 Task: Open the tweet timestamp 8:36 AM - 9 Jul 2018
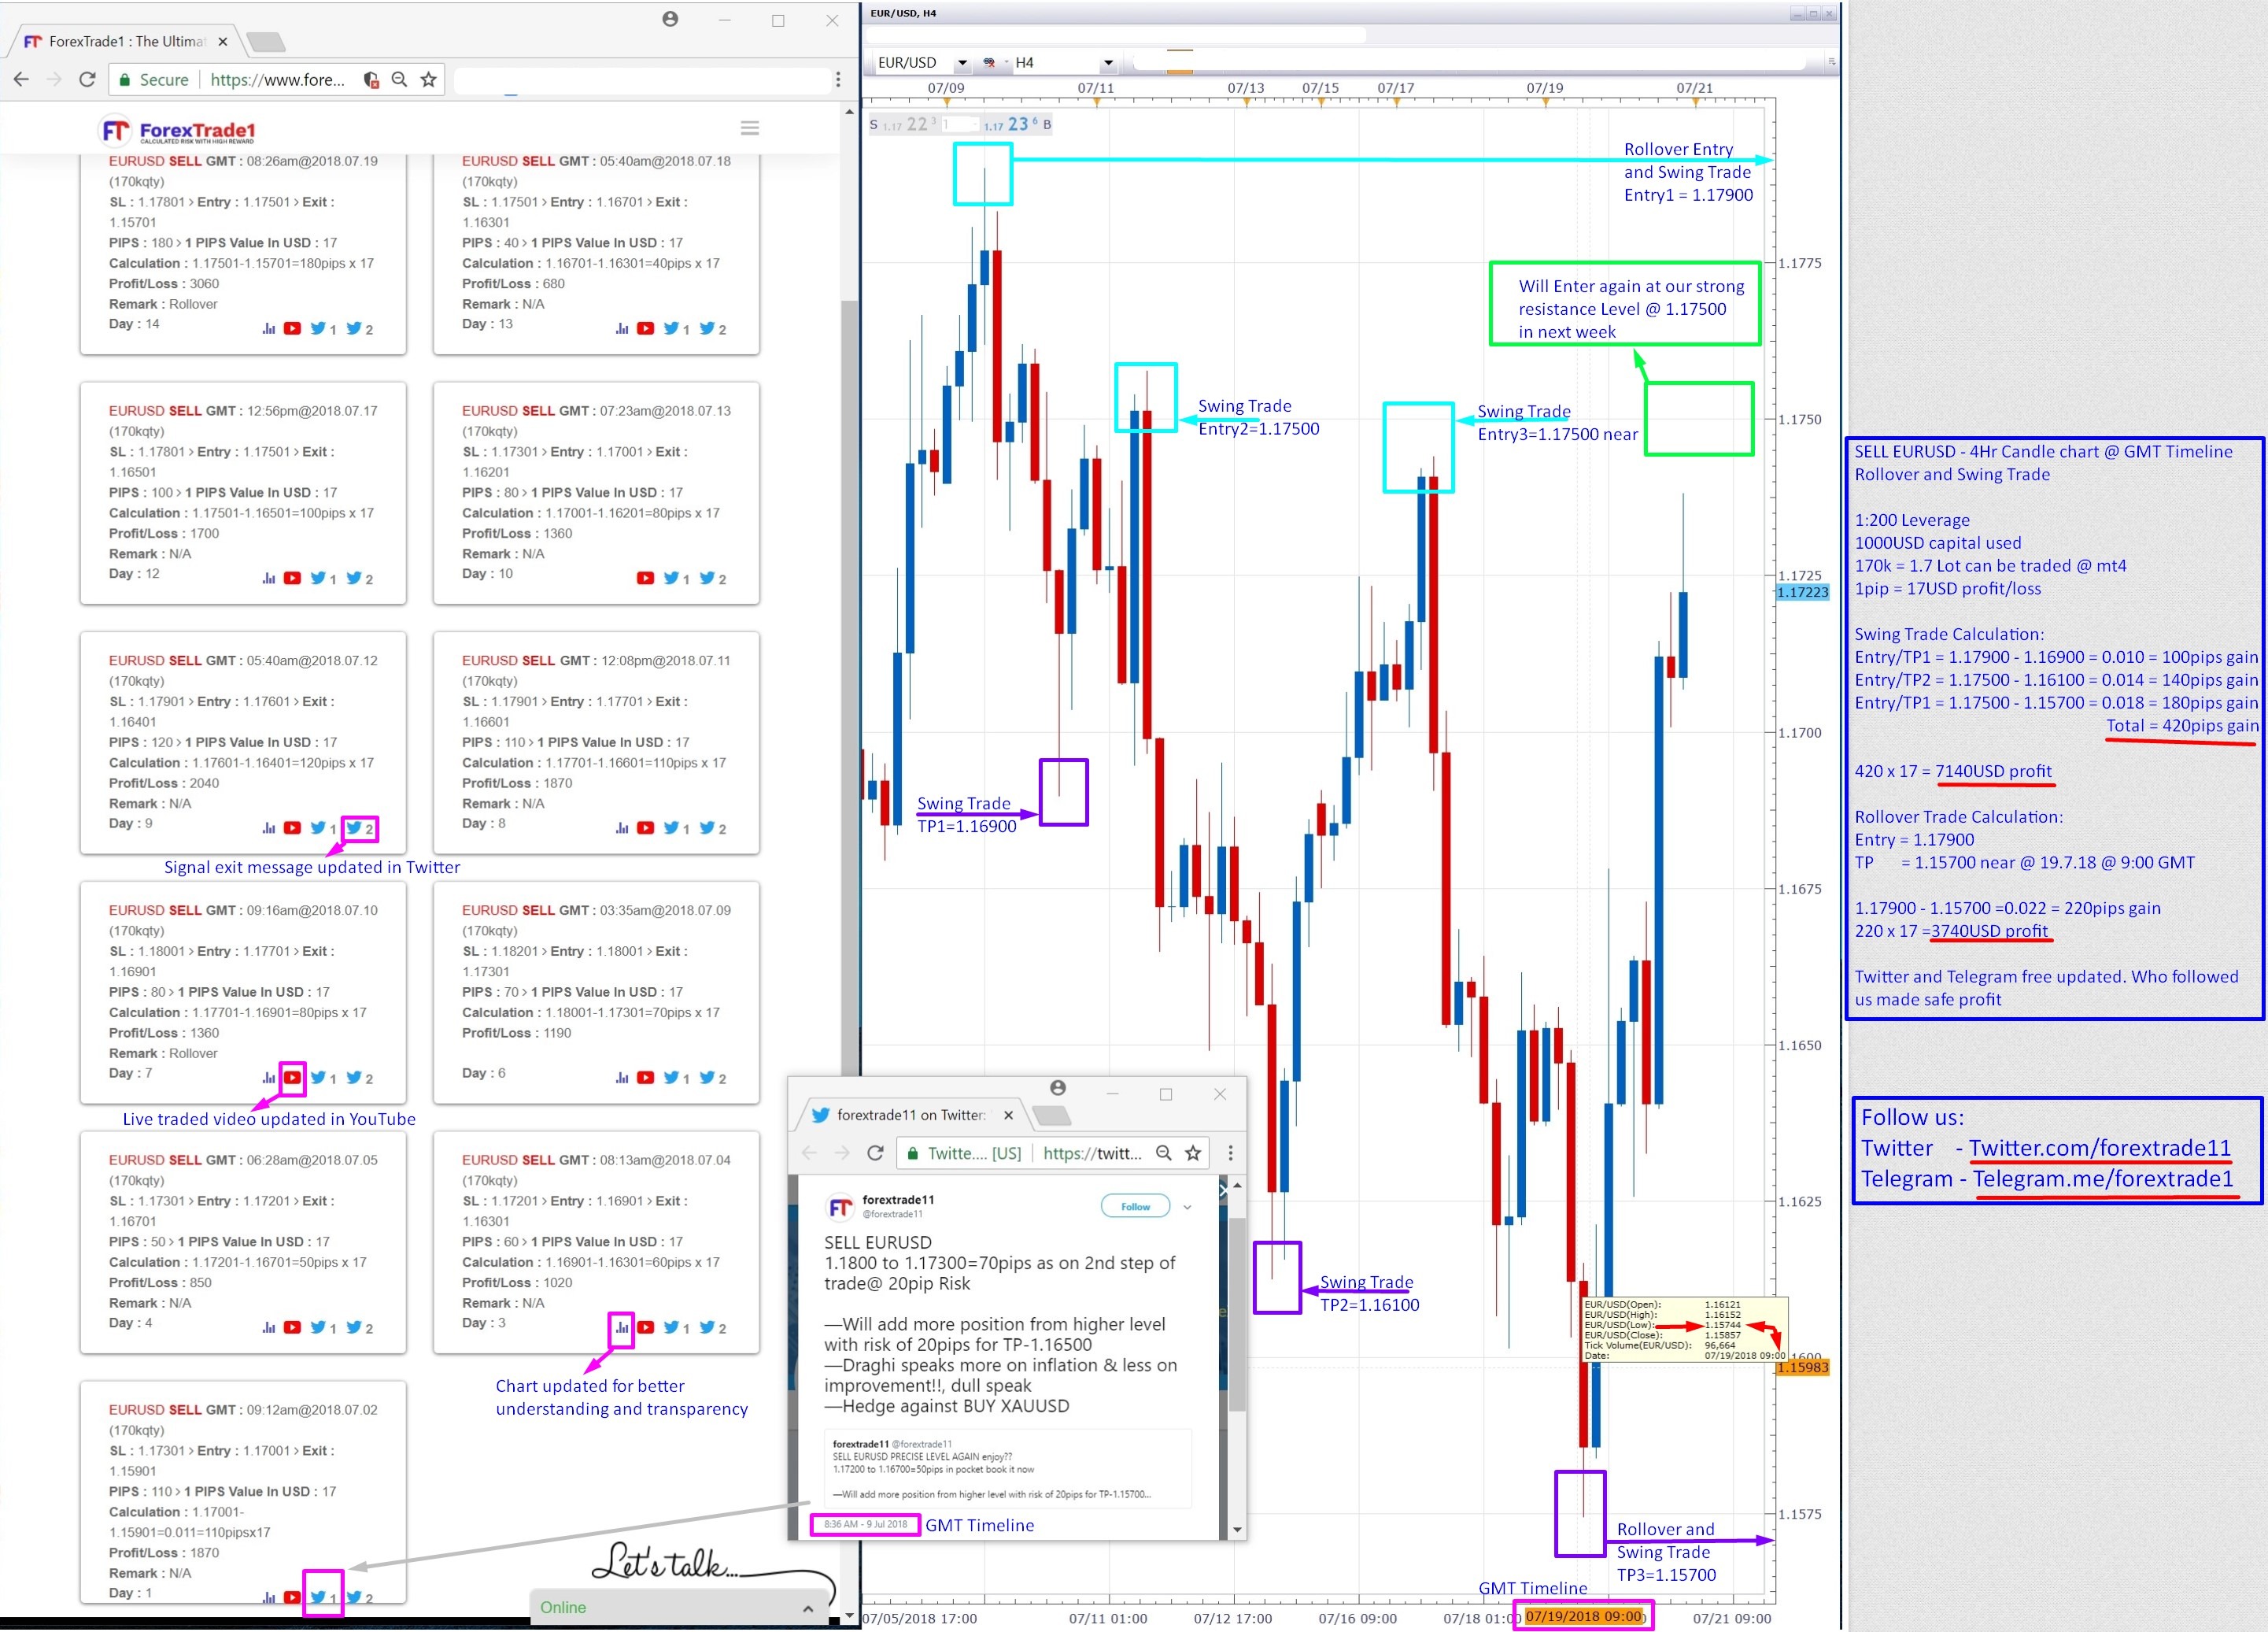[865, 1524]
